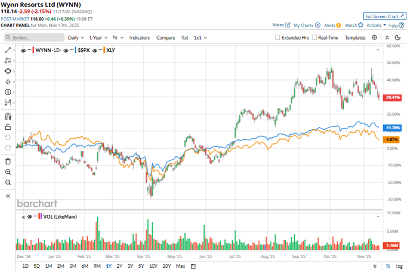Open the f(x) expressions tool
The height and width of the screenshot is (271, 407).
(x=185, y=38)
